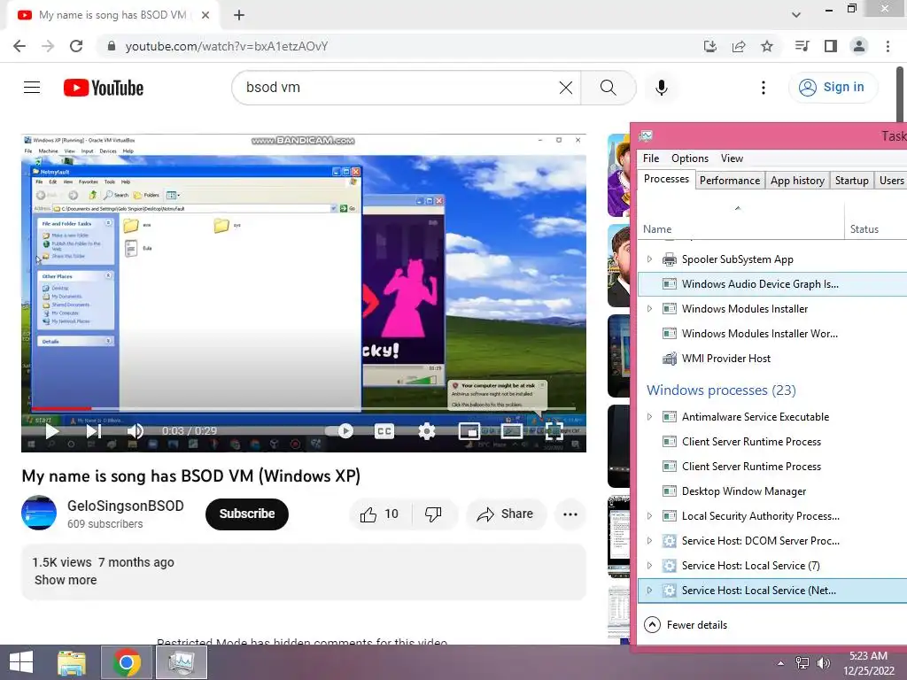Start voice search with microphone icon
Screen dimensions: 907x680
pos(661,88)
